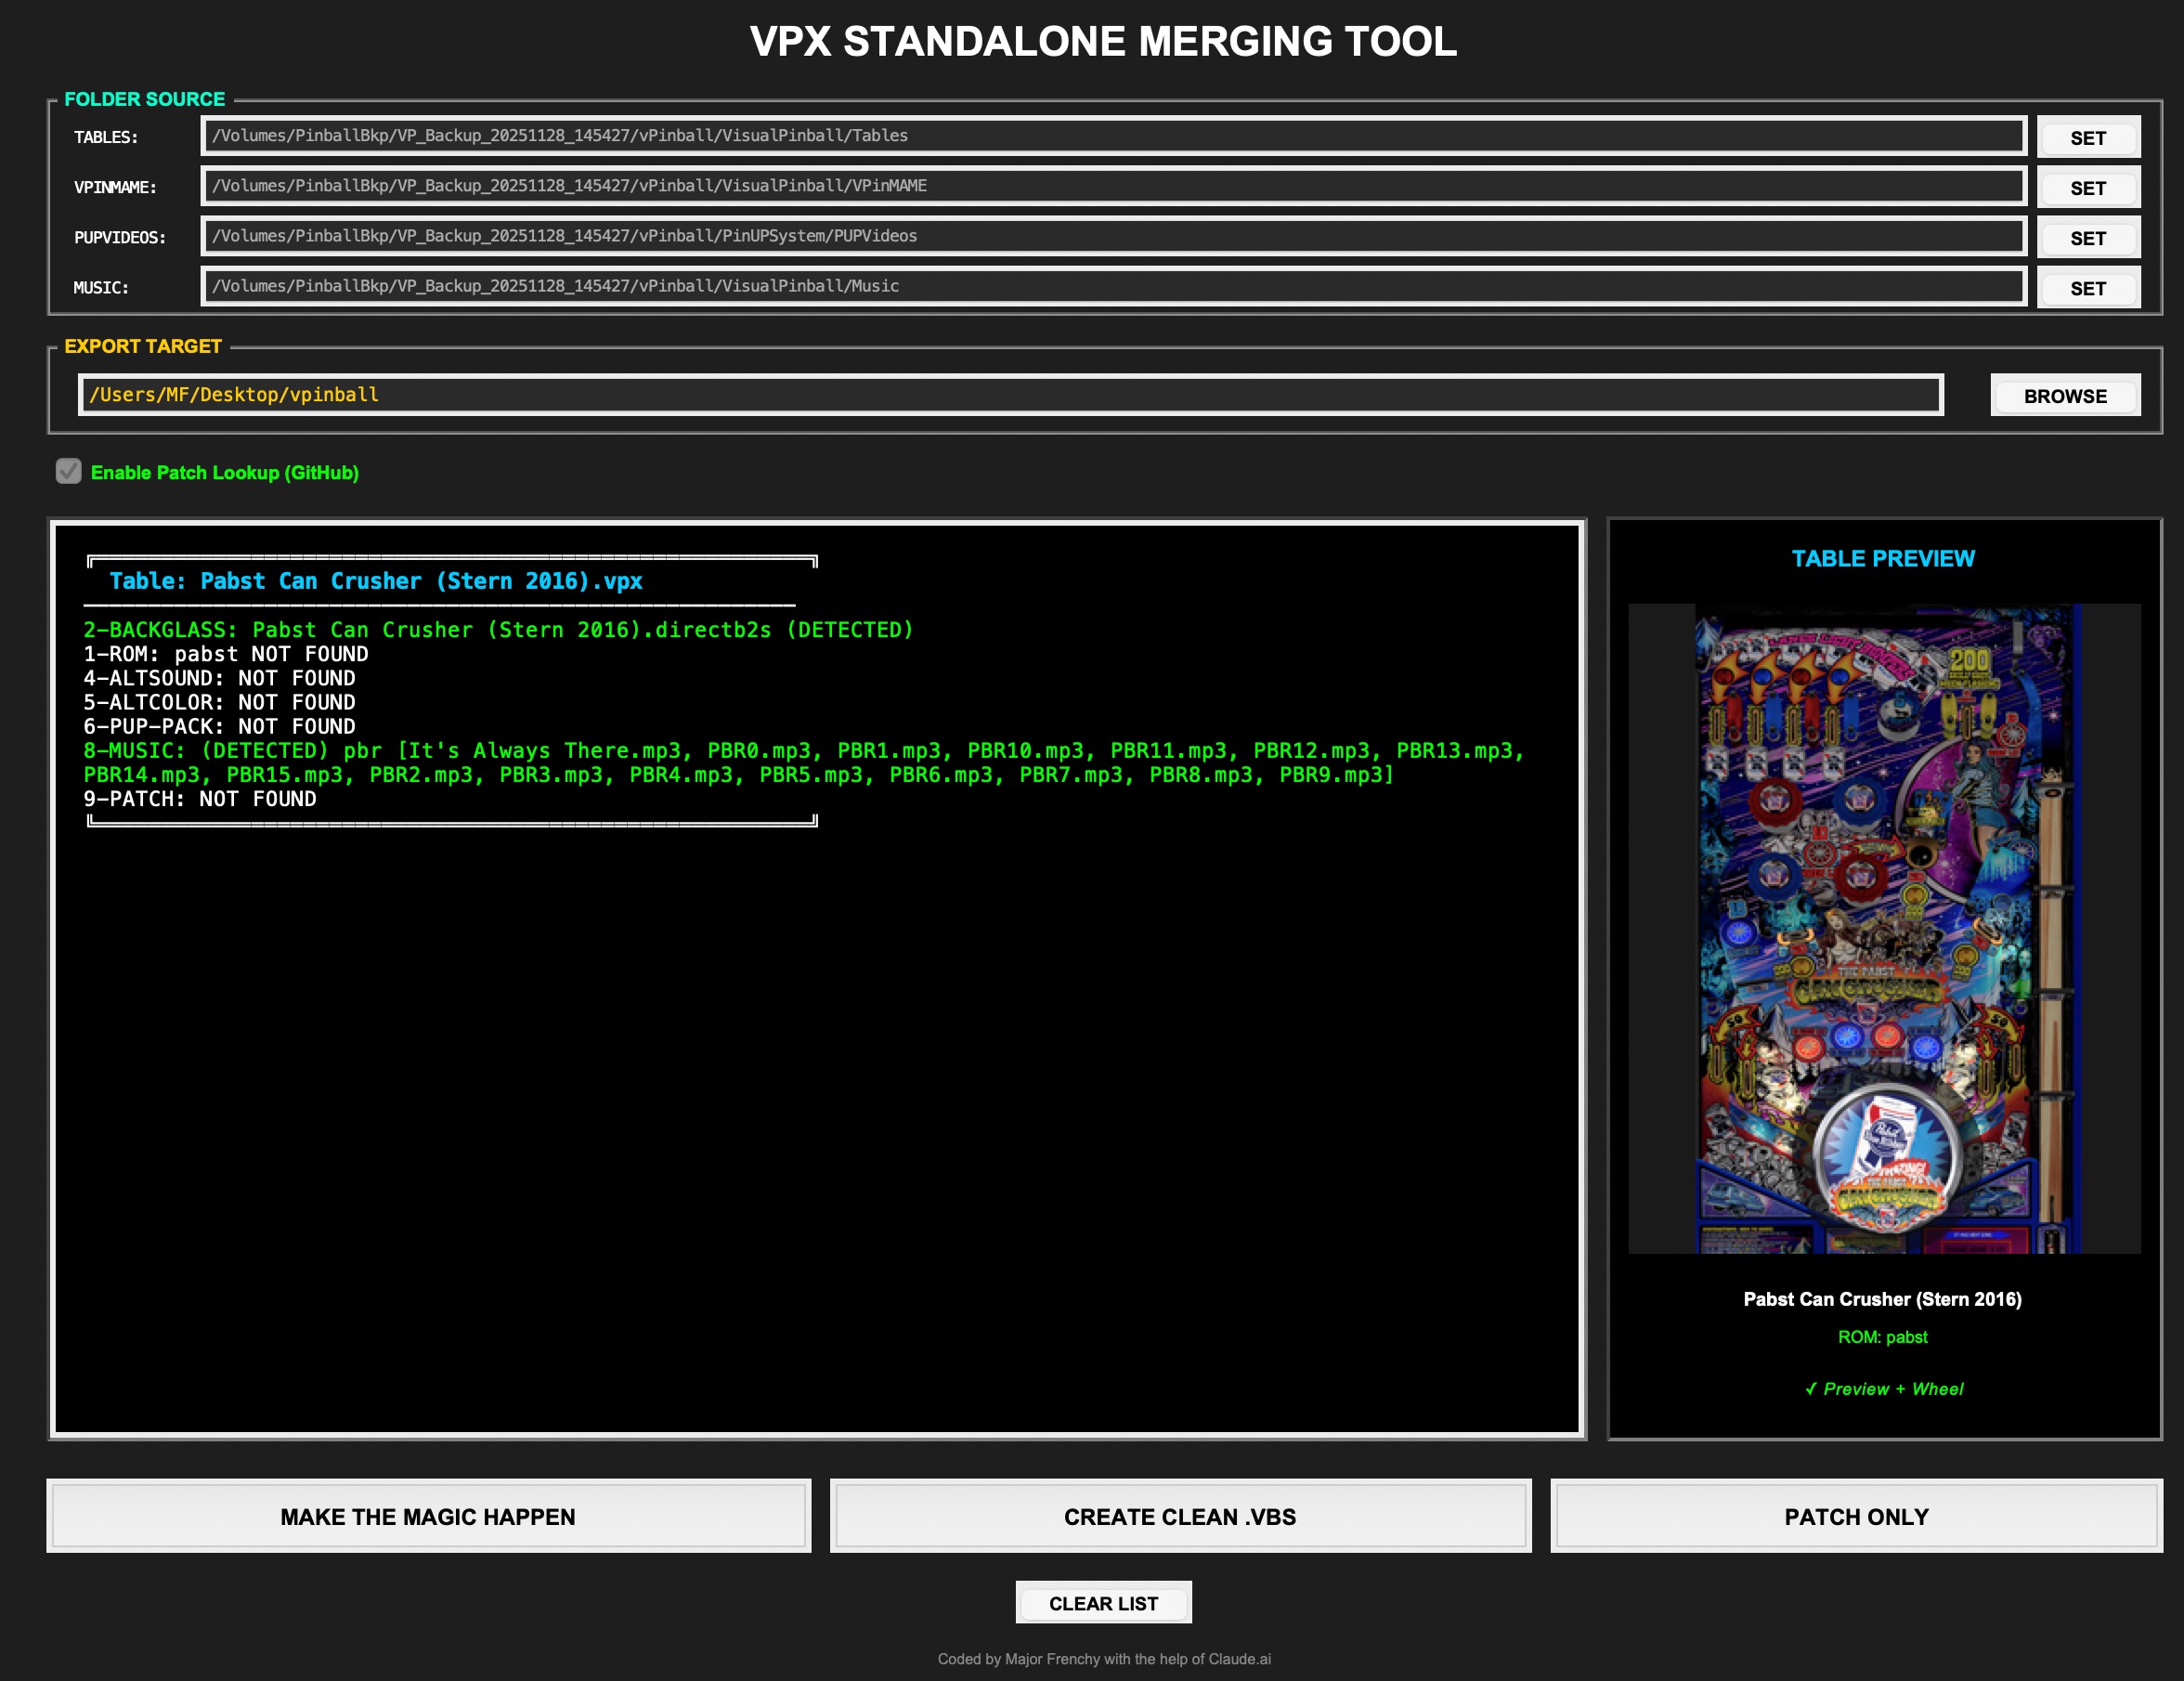Focus the PUPVIDEOS path field
Image resolution: width=2184 pixels, height=1681 pixels.
click(1112, 236)
